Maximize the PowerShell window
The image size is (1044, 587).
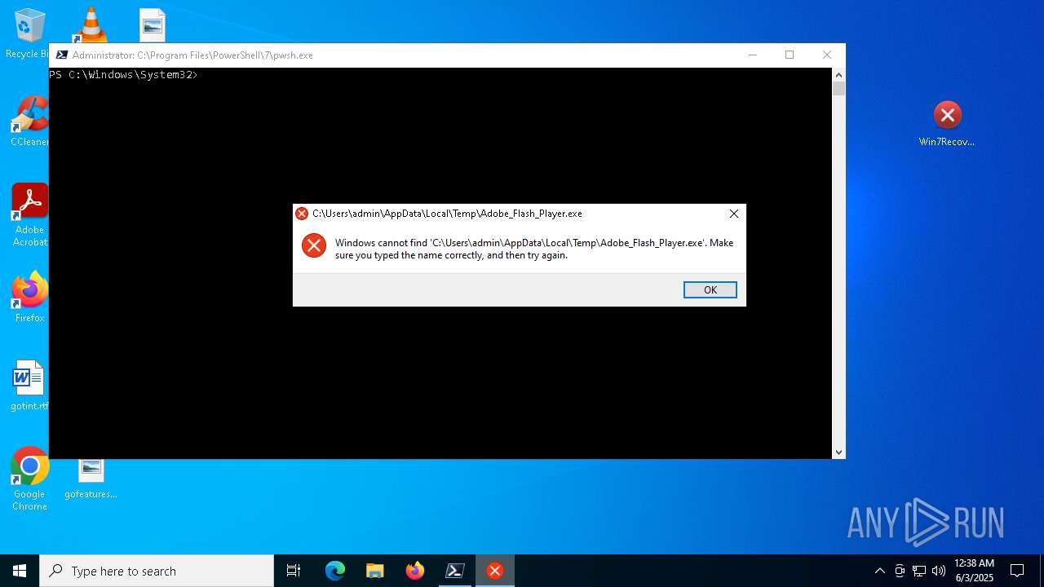point(790,55)
